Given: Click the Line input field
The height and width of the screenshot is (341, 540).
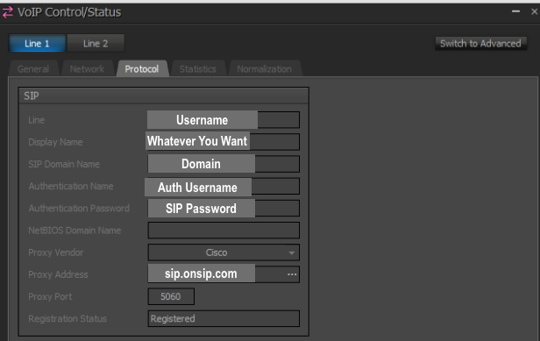Looking at the screenshot, I should 224,120.
